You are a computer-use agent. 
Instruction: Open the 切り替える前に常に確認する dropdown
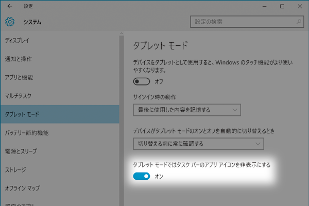click(198, 144)
